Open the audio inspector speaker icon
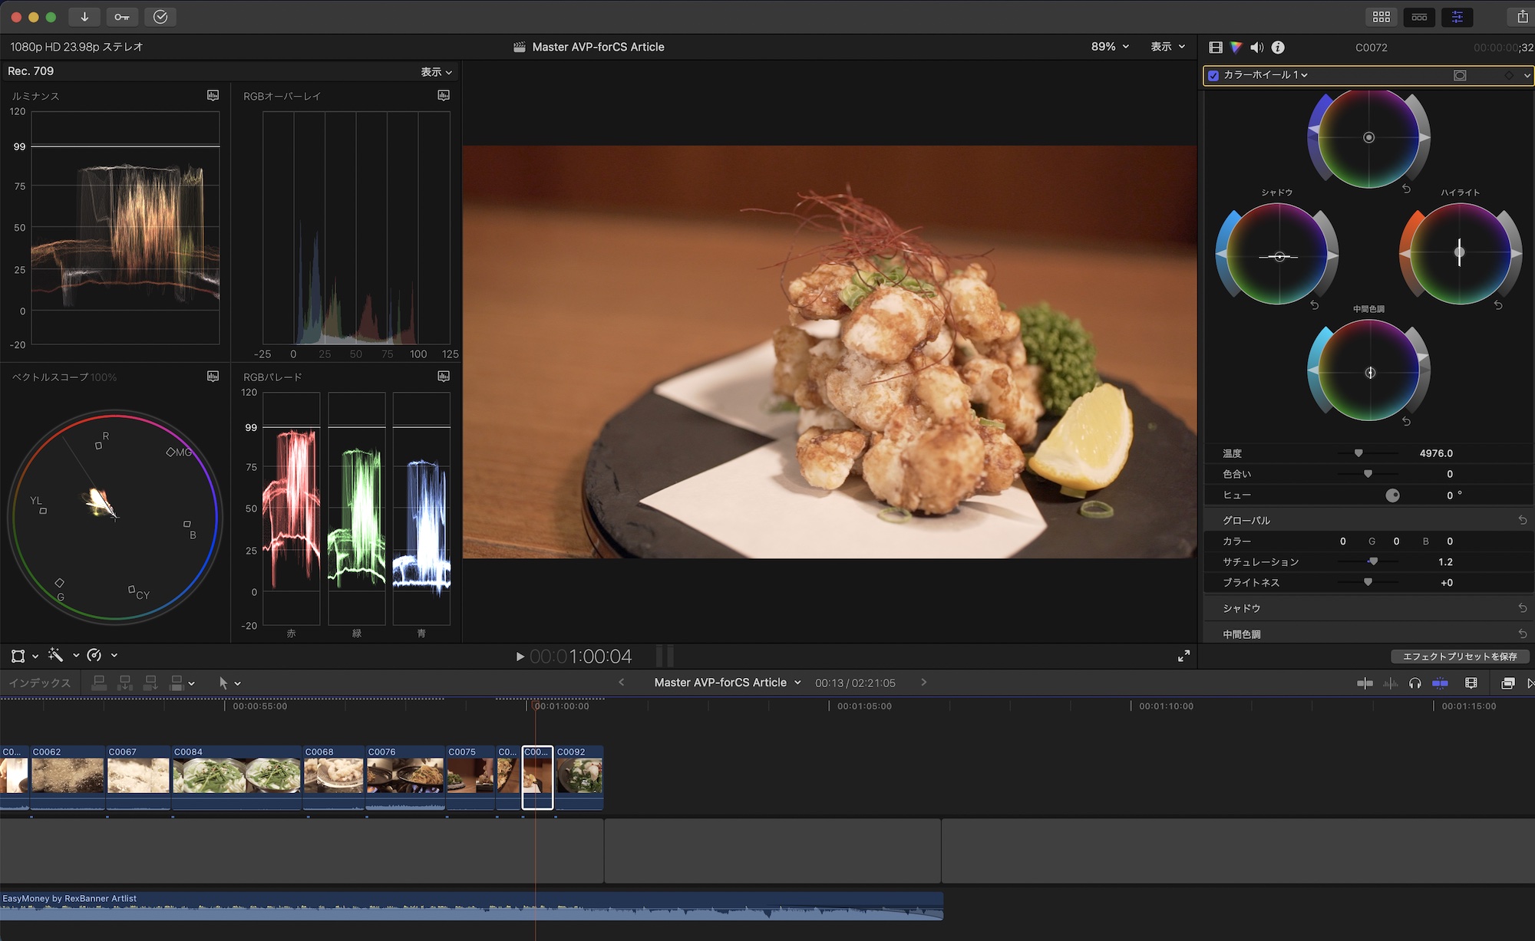This screenshot has width=1535, height=941. pyautogui.click(x=1256, y=48)
